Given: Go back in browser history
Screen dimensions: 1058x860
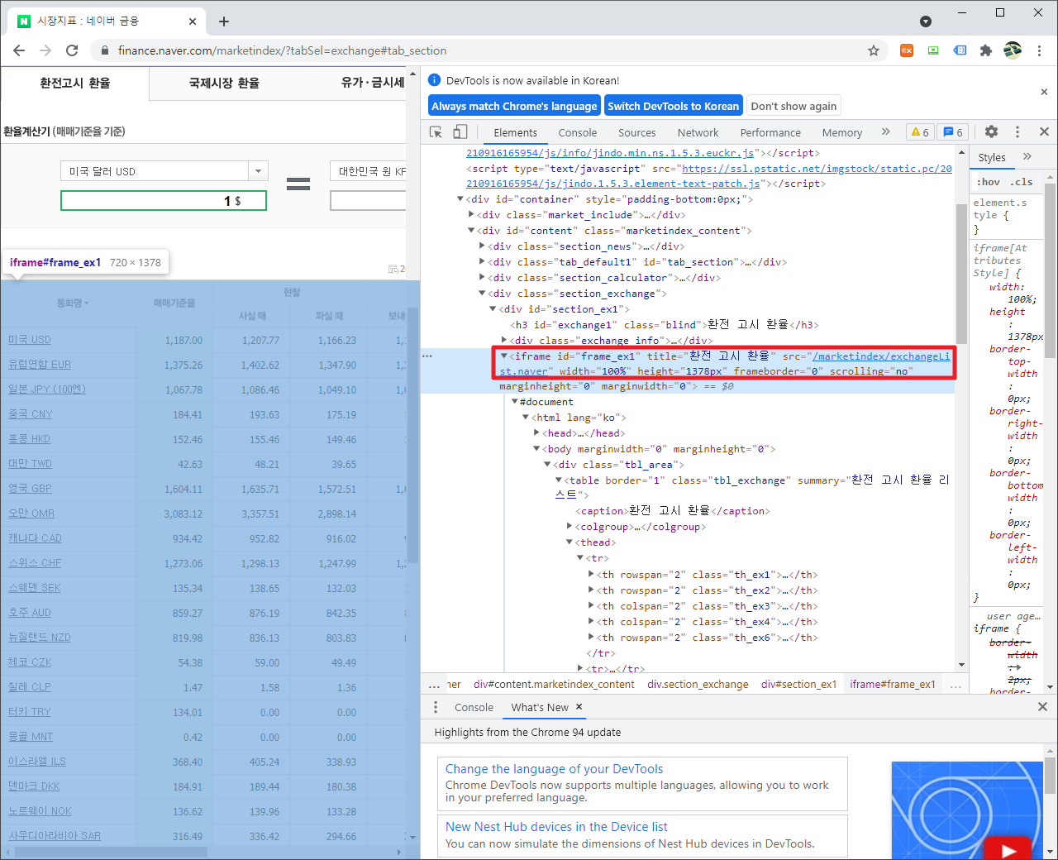Looking at the screenshot, I should [x=19, y=50].
